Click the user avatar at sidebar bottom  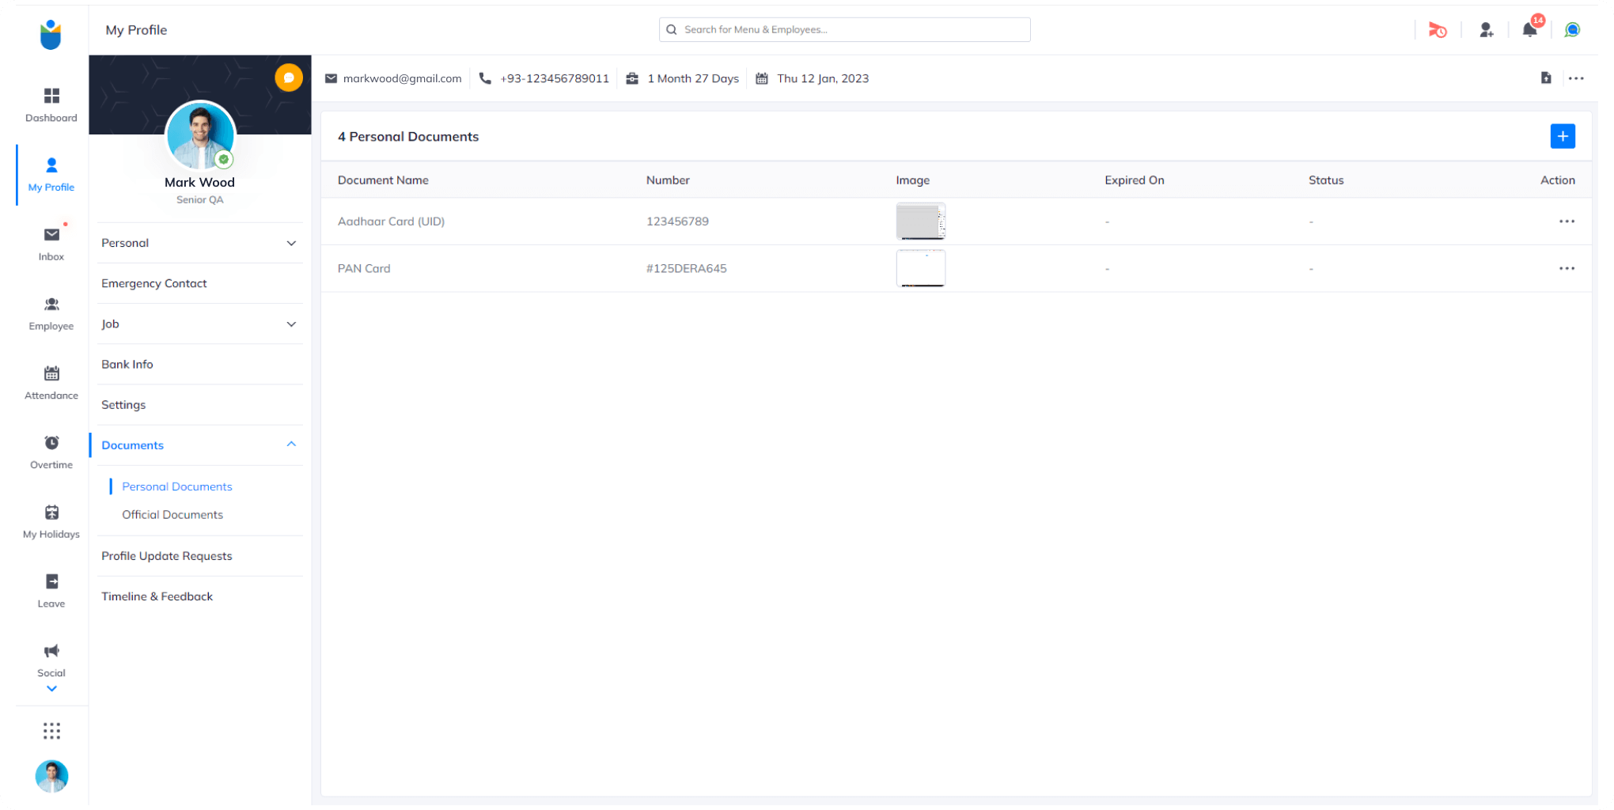[x=52, y=776]
